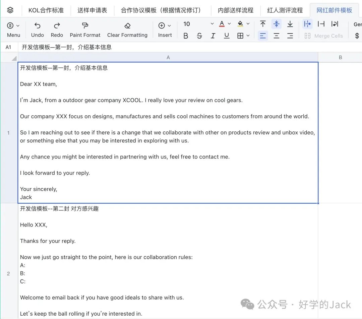
Task: Switch to the KOL合作标准 sheet tab
Action: 46,10
